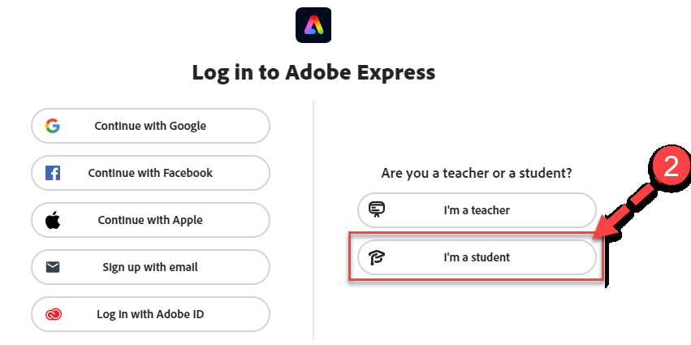The height and width of the screenshot is (345, 691).
Task: Click the 'Are you a teacher or a student?' text
Action: (477, 173)
